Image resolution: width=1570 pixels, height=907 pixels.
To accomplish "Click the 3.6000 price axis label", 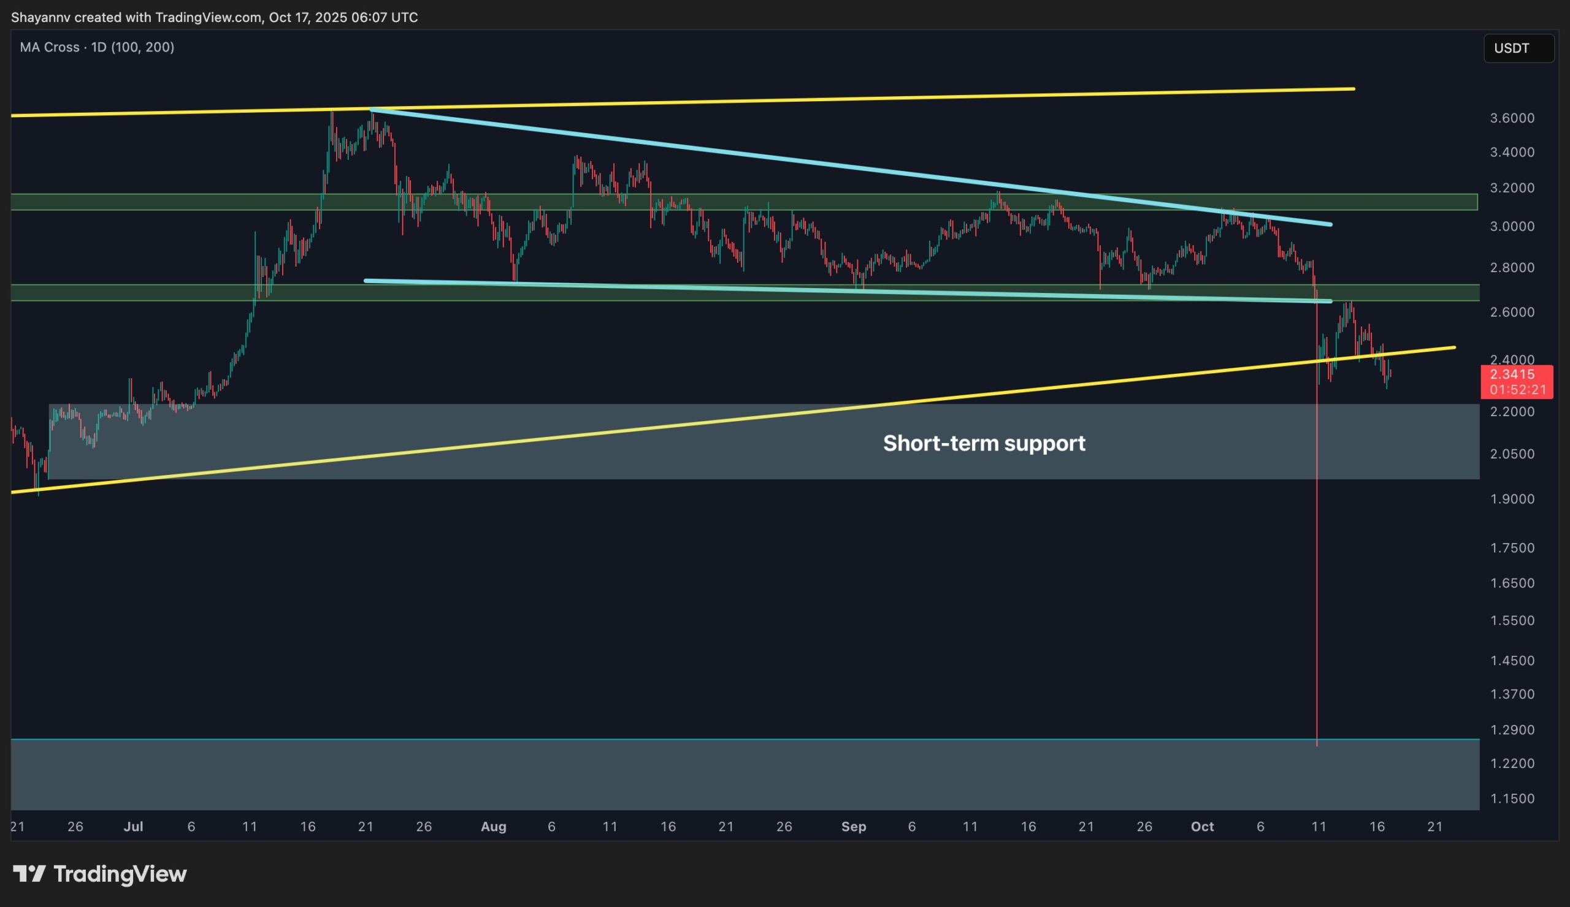I will tap(1512, 118).
